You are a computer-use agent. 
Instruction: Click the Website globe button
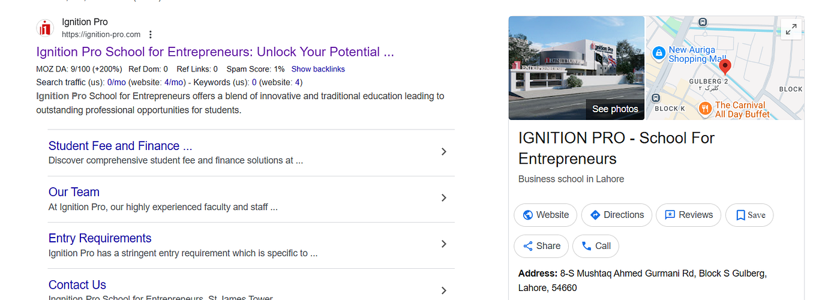click(545, 215)
